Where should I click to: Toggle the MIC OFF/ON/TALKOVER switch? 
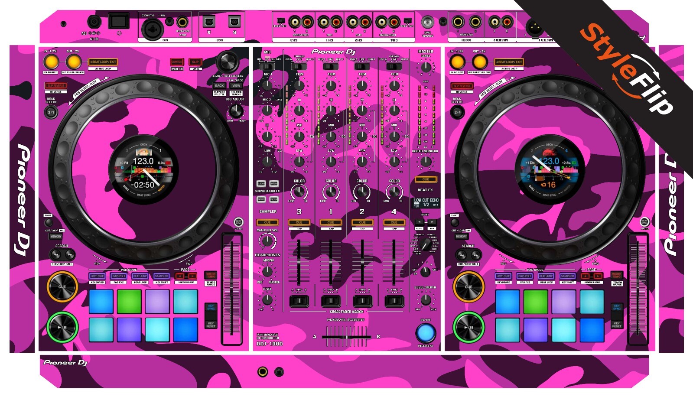point(267,66)
